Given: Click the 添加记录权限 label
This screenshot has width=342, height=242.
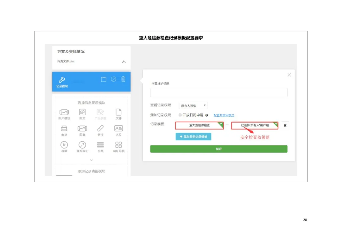Looking at the screenshot, I should point(161,115).
